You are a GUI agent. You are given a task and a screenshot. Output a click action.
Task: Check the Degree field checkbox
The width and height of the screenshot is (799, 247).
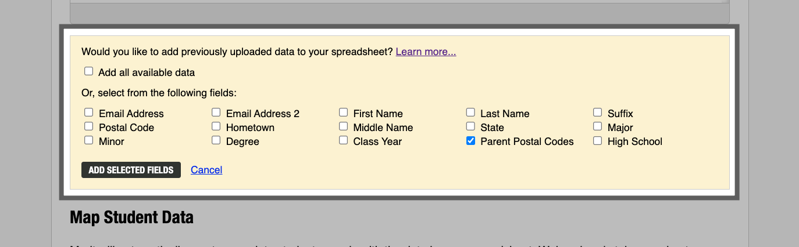(x=216, y=140)
